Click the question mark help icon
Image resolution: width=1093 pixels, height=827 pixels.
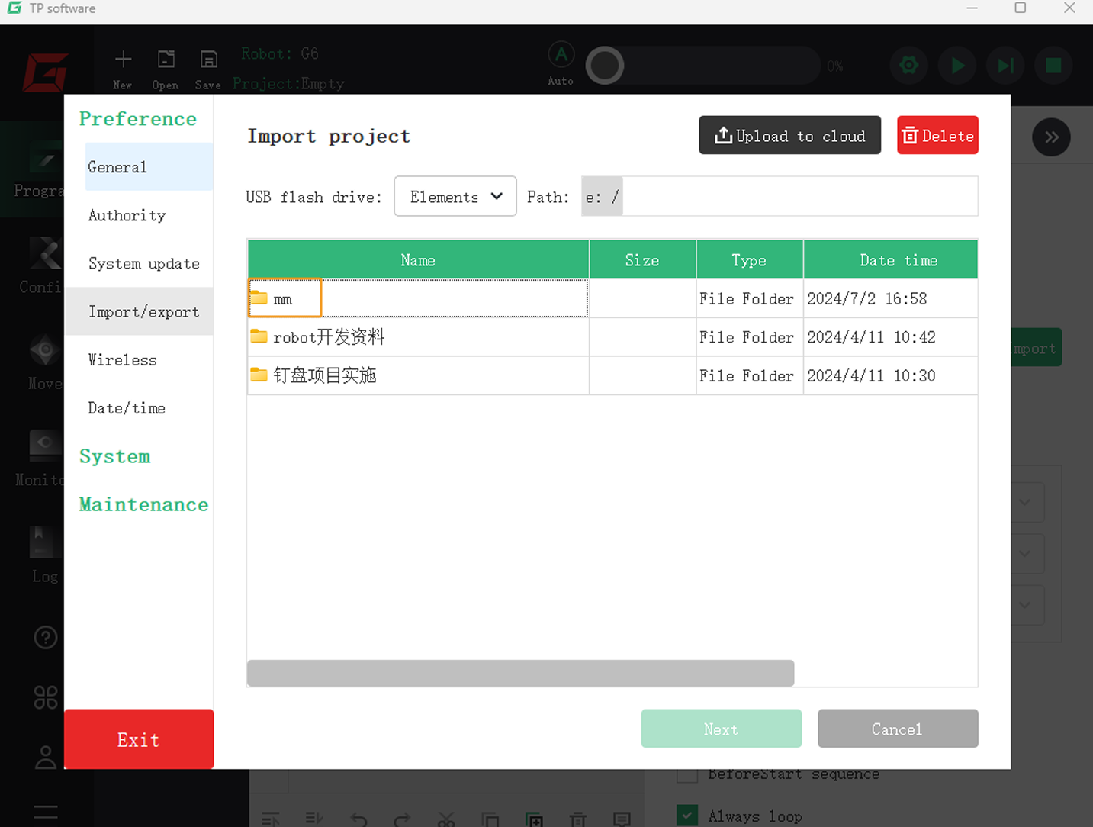point(46,637)
